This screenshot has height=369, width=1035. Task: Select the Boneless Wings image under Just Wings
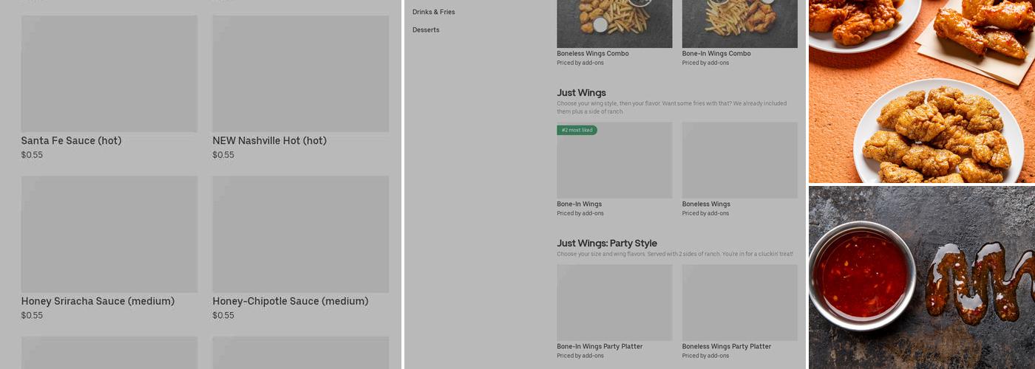[739, 160]
